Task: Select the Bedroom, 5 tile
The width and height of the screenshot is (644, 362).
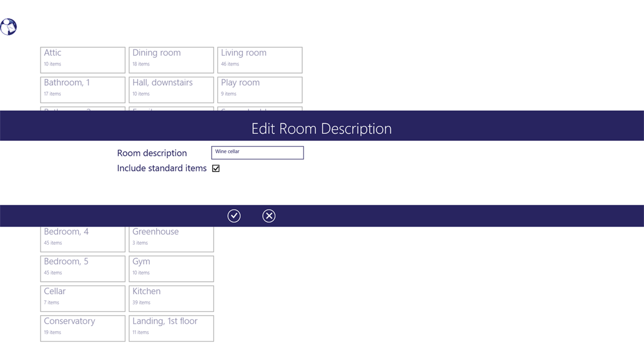Action: click(83, 268)
